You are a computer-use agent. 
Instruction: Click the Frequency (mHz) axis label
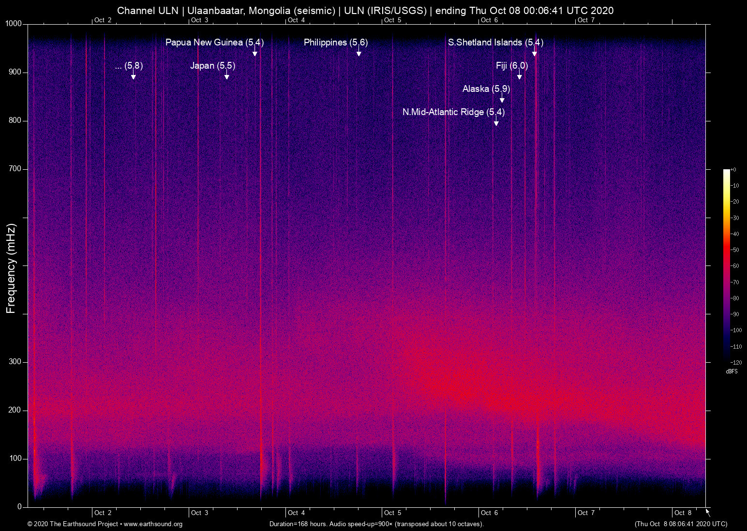(x=11, y=268)
